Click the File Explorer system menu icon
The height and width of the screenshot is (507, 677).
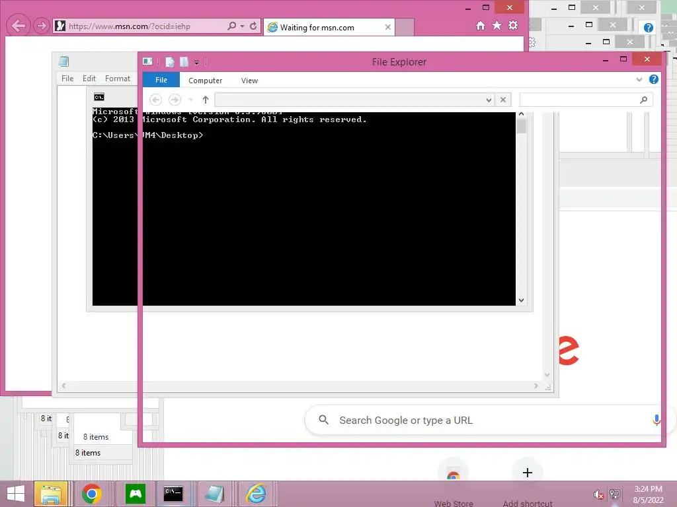pyautogui.click(x=147, y=61)
